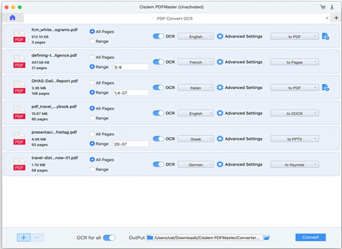Image resolution: width=342 pixels, height=249 pixels.
Task: Open PDF output settings icon for fcm_white file
Action: (325, 36)
